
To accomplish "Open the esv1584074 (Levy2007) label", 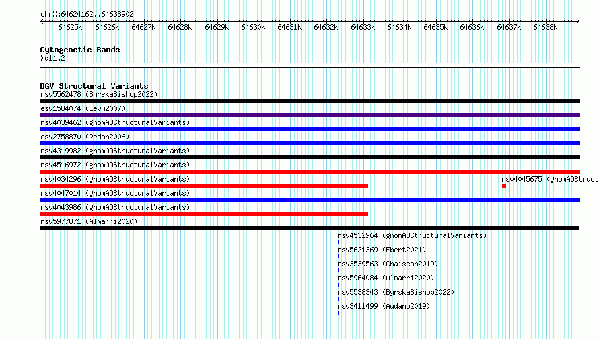I will [x=83, y=108].
